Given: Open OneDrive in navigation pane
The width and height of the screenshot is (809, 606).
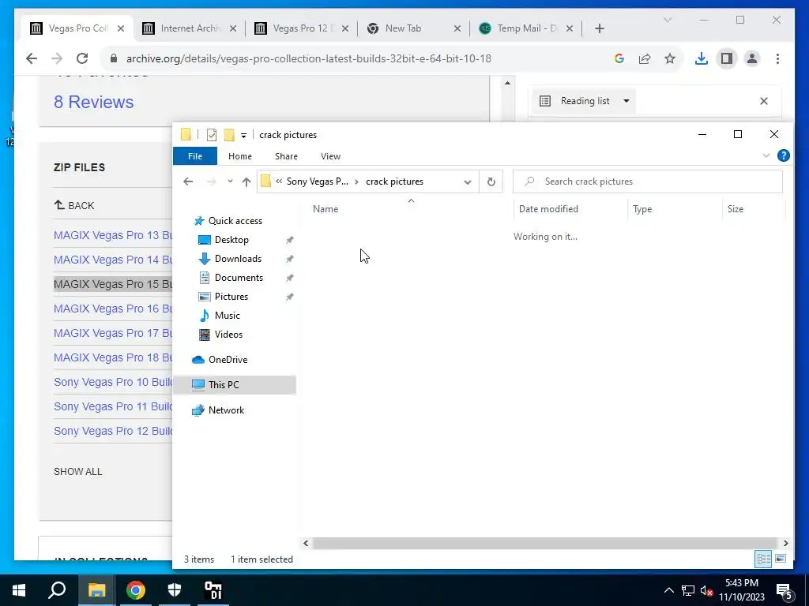Looking at the screenshot, I should (228, 360).
